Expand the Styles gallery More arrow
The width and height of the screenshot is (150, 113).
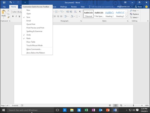126,17
